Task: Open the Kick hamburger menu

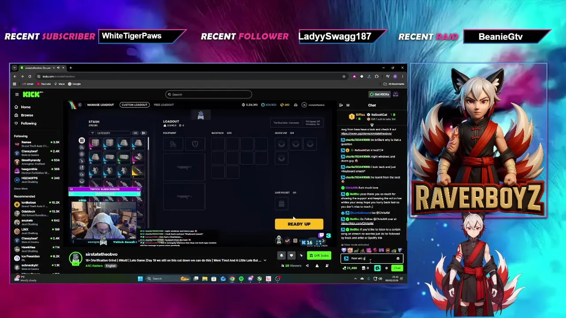Action: tap(17, 95)
